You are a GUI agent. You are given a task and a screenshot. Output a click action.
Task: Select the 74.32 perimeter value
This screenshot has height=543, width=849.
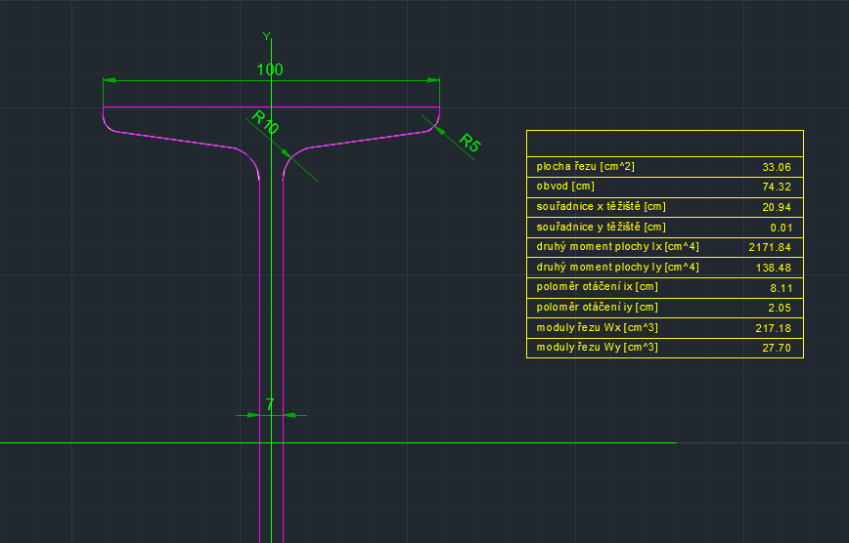point(776,188)
